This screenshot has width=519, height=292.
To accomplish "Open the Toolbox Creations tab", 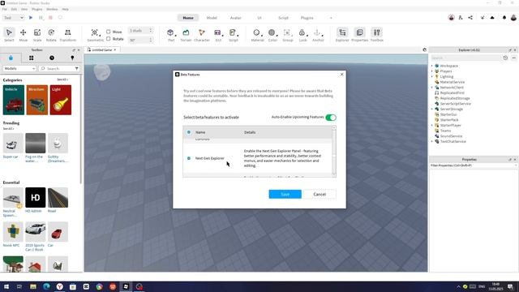I will coord(72,58).
